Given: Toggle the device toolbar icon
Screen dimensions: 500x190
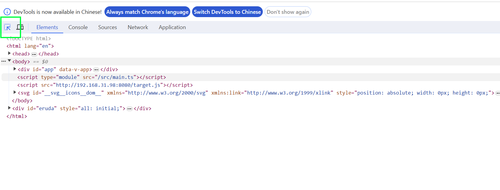Looking at the screenshot, I should tap(20, 27).
